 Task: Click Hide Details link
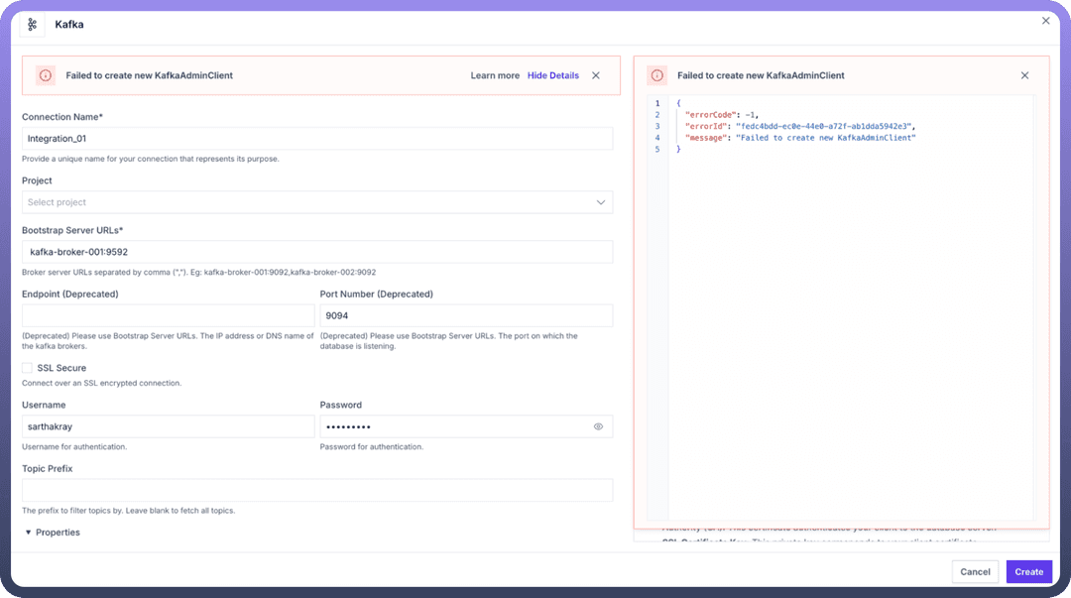552,75
